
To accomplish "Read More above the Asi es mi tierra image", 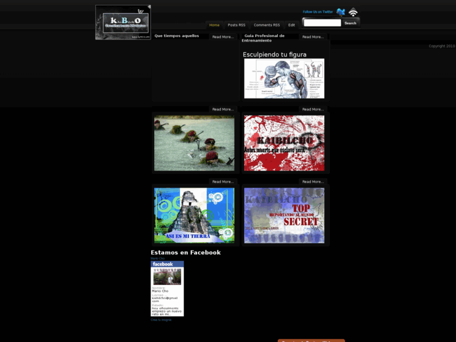I will (223, 181).
